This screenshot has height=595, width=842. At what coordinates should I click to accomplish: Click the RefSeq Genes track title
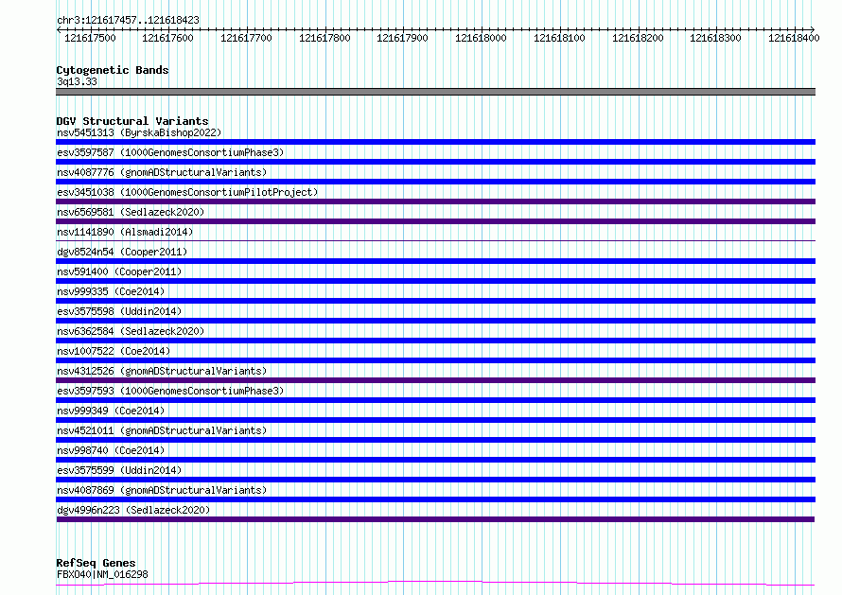(96, 563)
